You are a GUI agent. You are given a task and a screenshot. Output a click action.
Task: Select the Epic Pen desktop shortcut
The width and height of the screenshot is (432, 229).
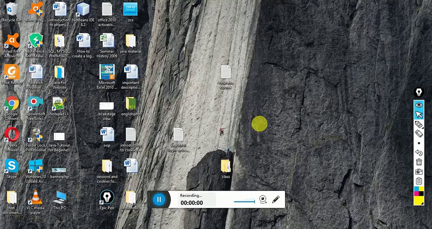pos(107,200)
